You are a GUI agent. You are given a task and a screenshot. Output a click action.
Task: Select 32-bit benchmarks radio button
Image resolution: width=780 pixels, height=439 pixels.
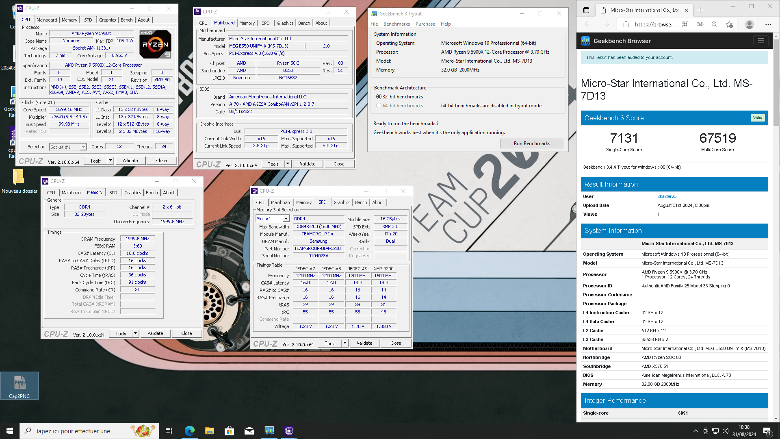(379, 97)
